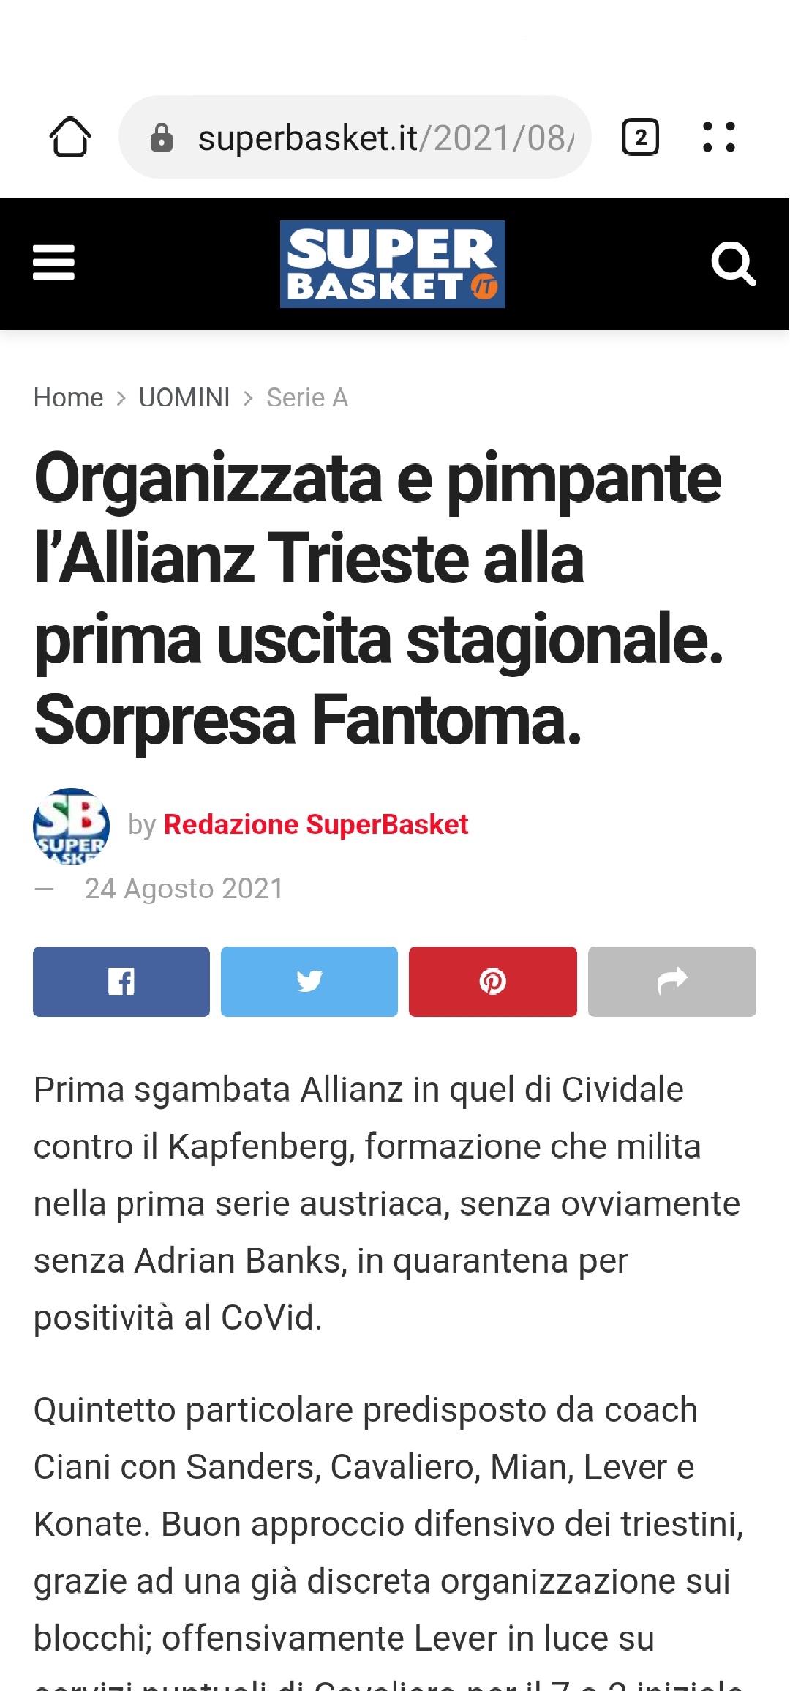This screenshot has width=790, height=1691.
Task: Open more share options arrow button
Action: tap(672, 981)
